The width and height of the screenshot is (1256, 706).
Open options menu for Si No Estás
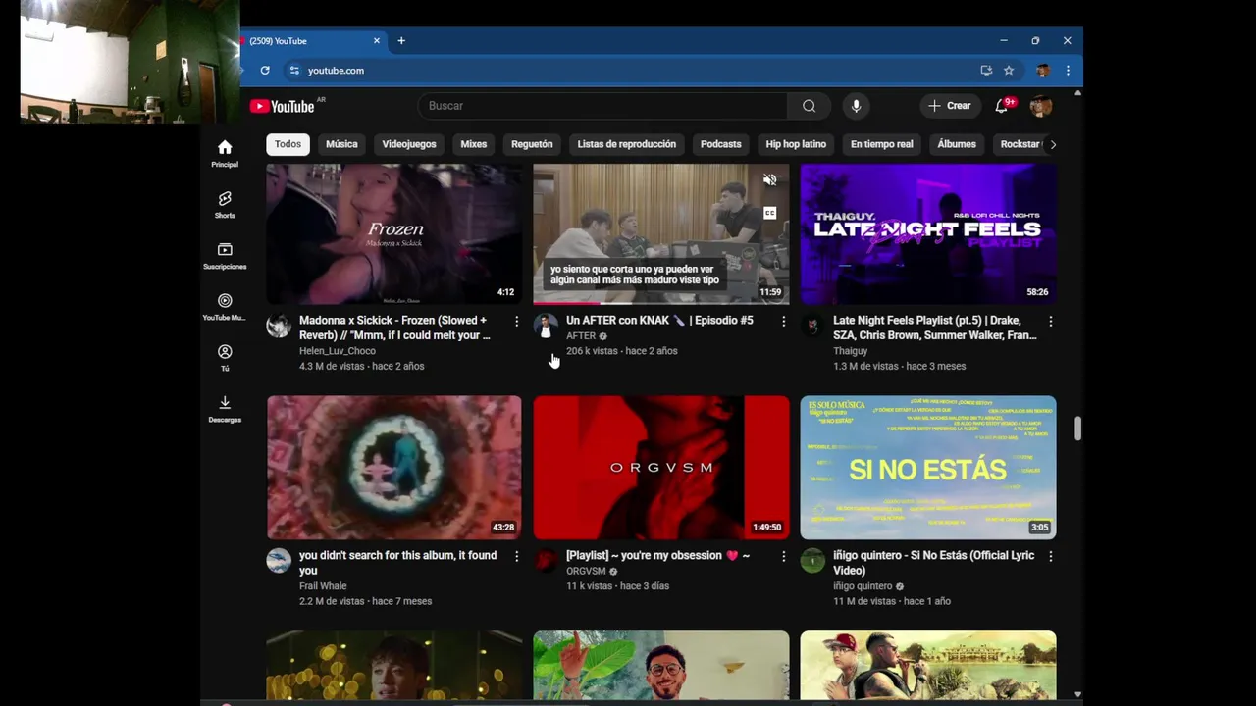[x=1050, y=556]
